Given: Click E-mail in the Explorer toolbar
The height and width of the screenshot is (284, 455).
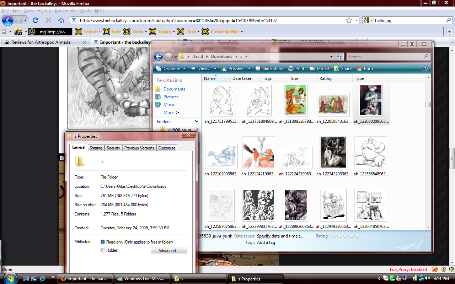Looking at the screenshot, I should click(319, 69).
